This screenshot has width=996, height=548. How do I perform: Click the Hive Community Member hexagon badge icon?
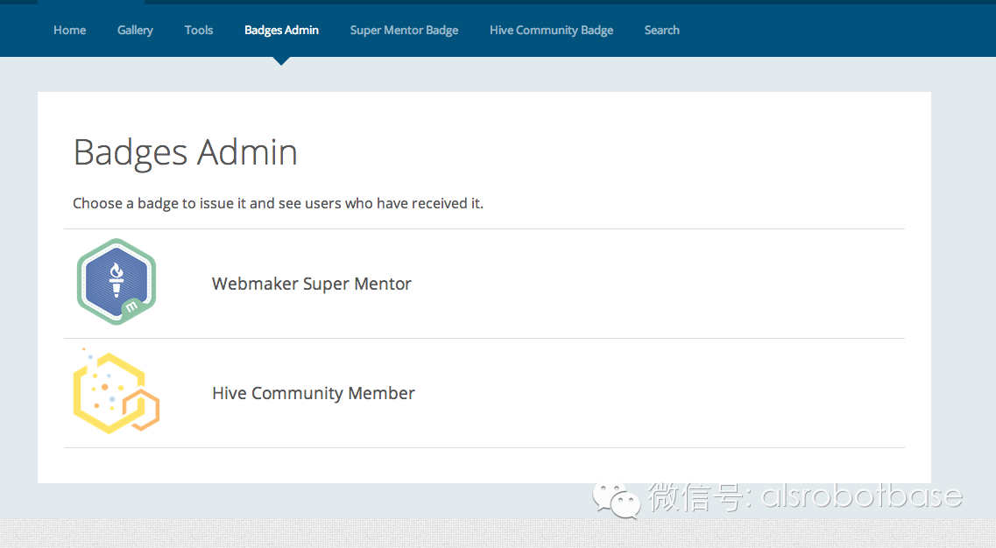[117, 391]
